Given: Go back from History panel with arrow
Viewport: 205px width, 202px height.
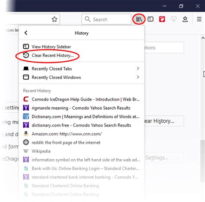Looking at the screenshot, I should 26,33.
